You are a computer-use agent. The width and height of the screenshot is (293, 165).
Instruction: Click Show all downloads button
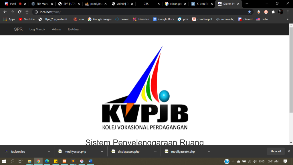point(276,151)
